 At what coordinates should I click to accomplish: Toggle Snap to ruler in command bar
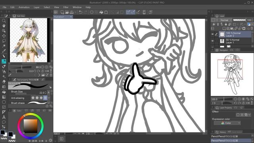click(x=128, y=12)
